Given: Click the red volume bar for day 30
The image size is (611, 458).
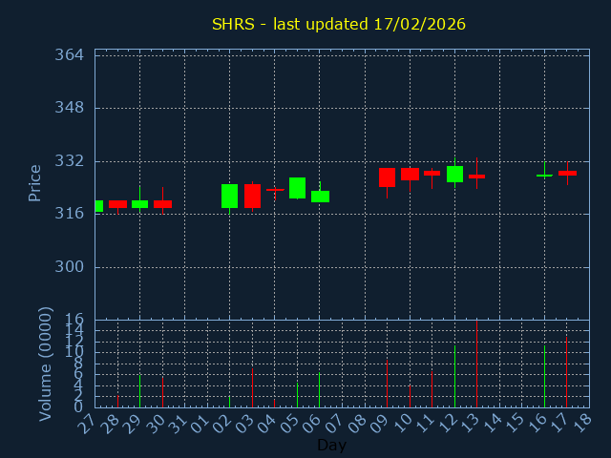Looking at the screenshot, I should click(x=162, y=392).
